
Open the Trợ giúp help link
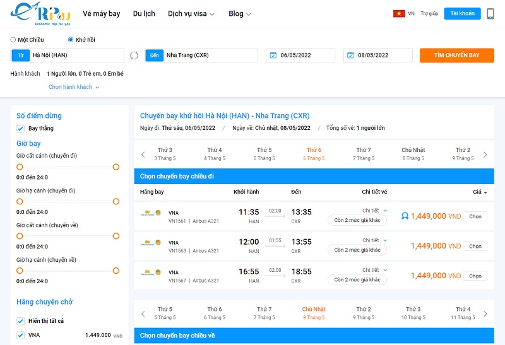coord(429,13)
